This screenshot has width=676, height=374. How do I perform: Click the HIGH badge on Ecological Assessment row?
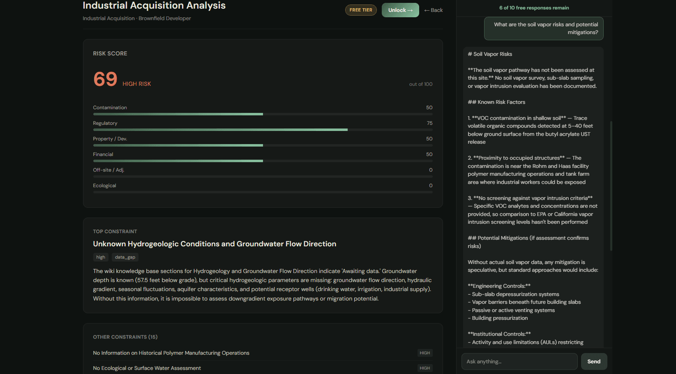[425, 368]
